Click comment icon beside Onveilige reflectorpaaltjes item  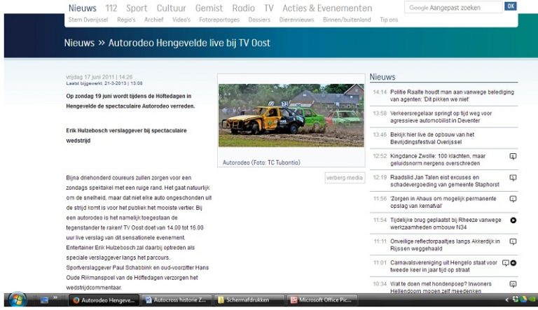click(x=513, y=241)
